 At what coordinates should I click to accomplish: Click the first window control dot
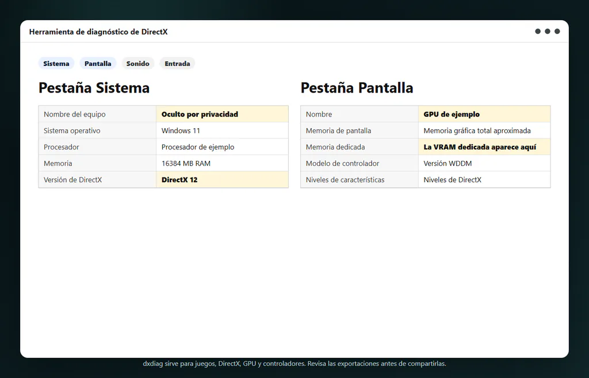click(538, 31)
